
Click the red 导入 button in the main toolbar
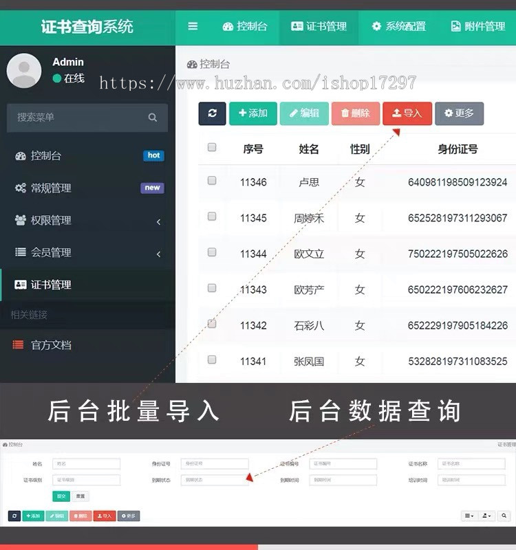[407, 113]
